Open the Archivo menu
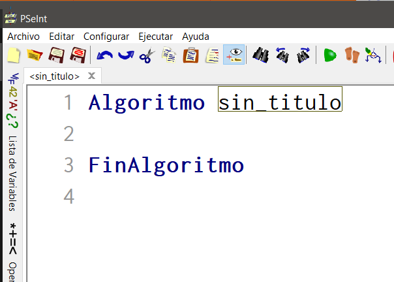Image resolution: width=394 pixels, height=282 pixels. tap(23, 37)
